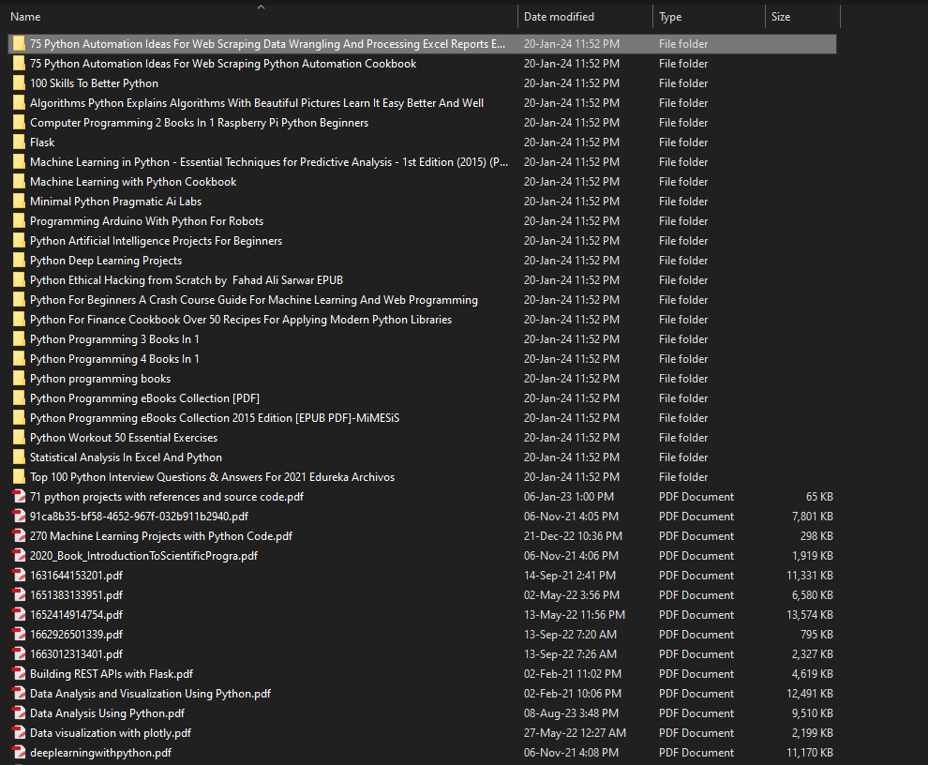Click Data Analysis and Visualization Using Python.pdf name

[x=150, y=694]
